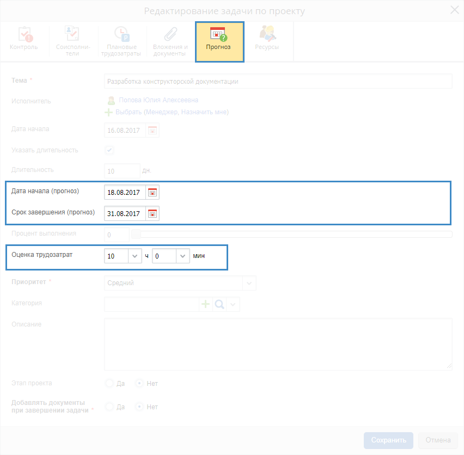The height and width of the screenshot is (455, 464).
Task: Click calendar icon beside Дата начала 16.08.2017
Action: click(x=152, y=131)
